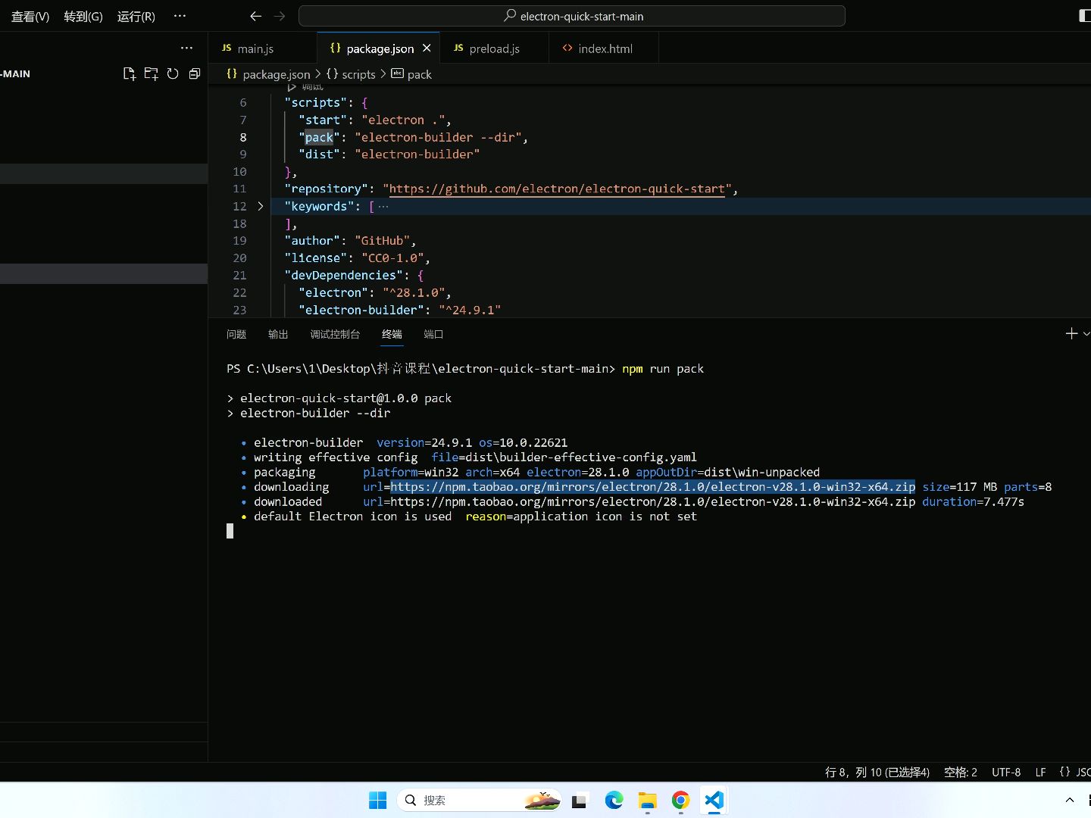The image size is (1091, 818).
Task: Click line number 12 in the gutter
Action: click(239, 206)
